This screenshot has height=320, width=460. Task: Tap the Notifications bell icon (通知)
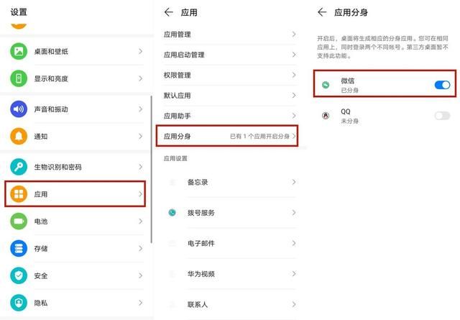coord(19,136)
